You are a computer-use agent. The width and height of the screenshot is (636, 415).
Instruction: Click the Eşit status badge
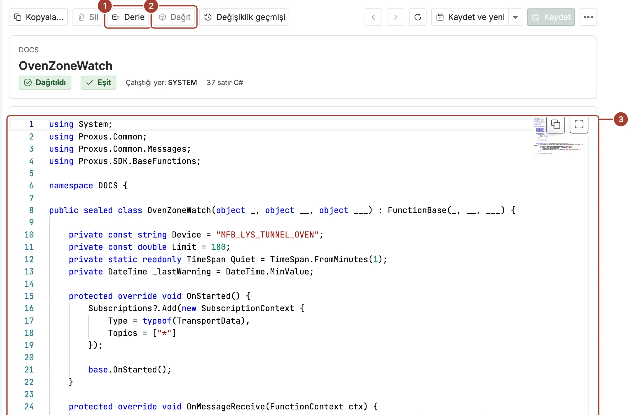click(x=98, y=83)
